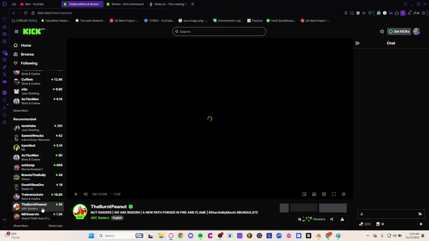Open SammiWrecks channel in Recommended
Image resolution: width=429 pixels, height=241 pixels.
click(38, 138)
